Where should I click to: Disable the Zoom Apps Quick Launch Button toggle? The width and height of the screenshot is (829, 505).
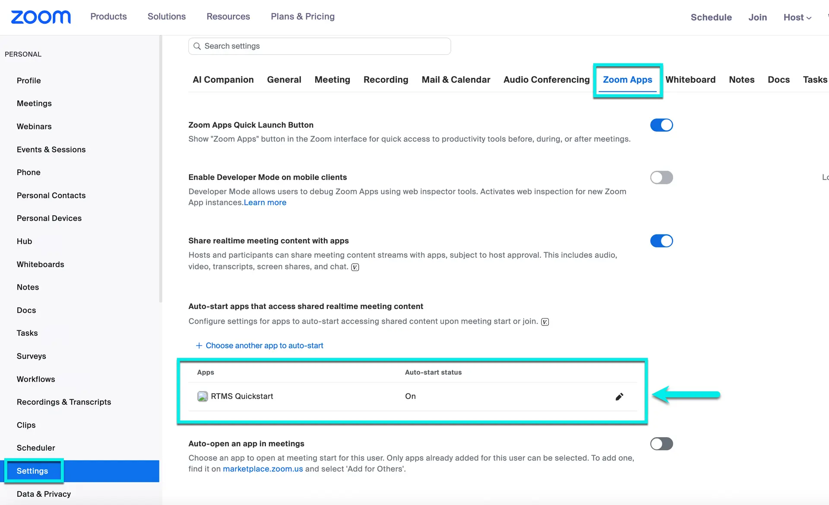pos(661,125)
